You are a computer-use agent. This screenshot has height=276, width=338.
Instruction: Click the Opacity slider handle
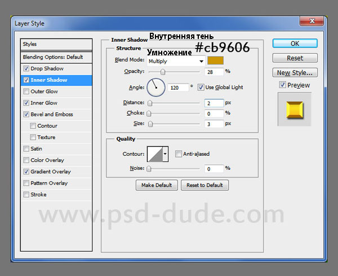coord(163,72)
